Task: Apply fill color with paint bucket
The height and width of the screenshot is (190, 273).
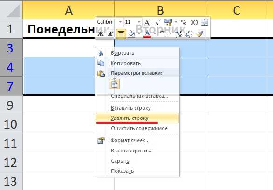Action: click(131, 33)
